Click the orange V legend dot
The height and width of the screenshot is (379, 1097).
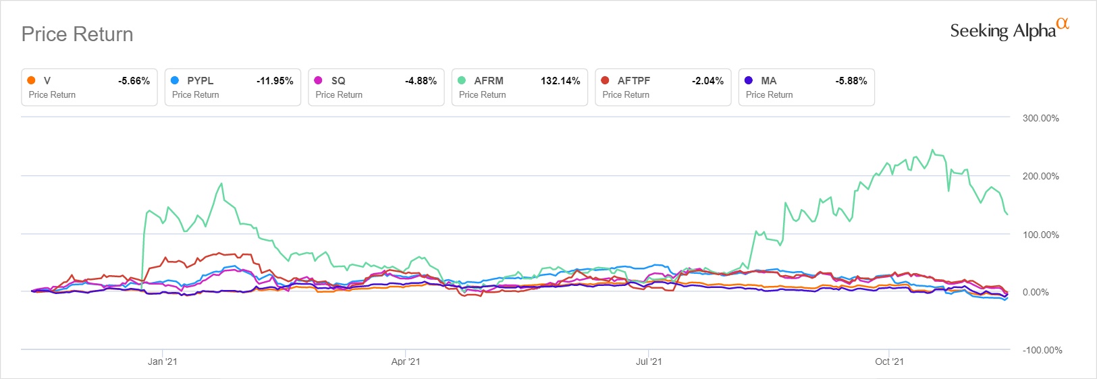[31, 80]
